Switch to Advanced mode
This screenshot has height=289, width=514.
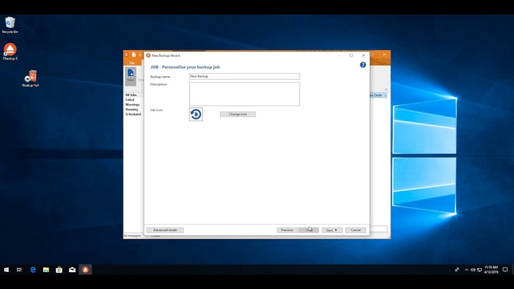(x=165, y=230)
